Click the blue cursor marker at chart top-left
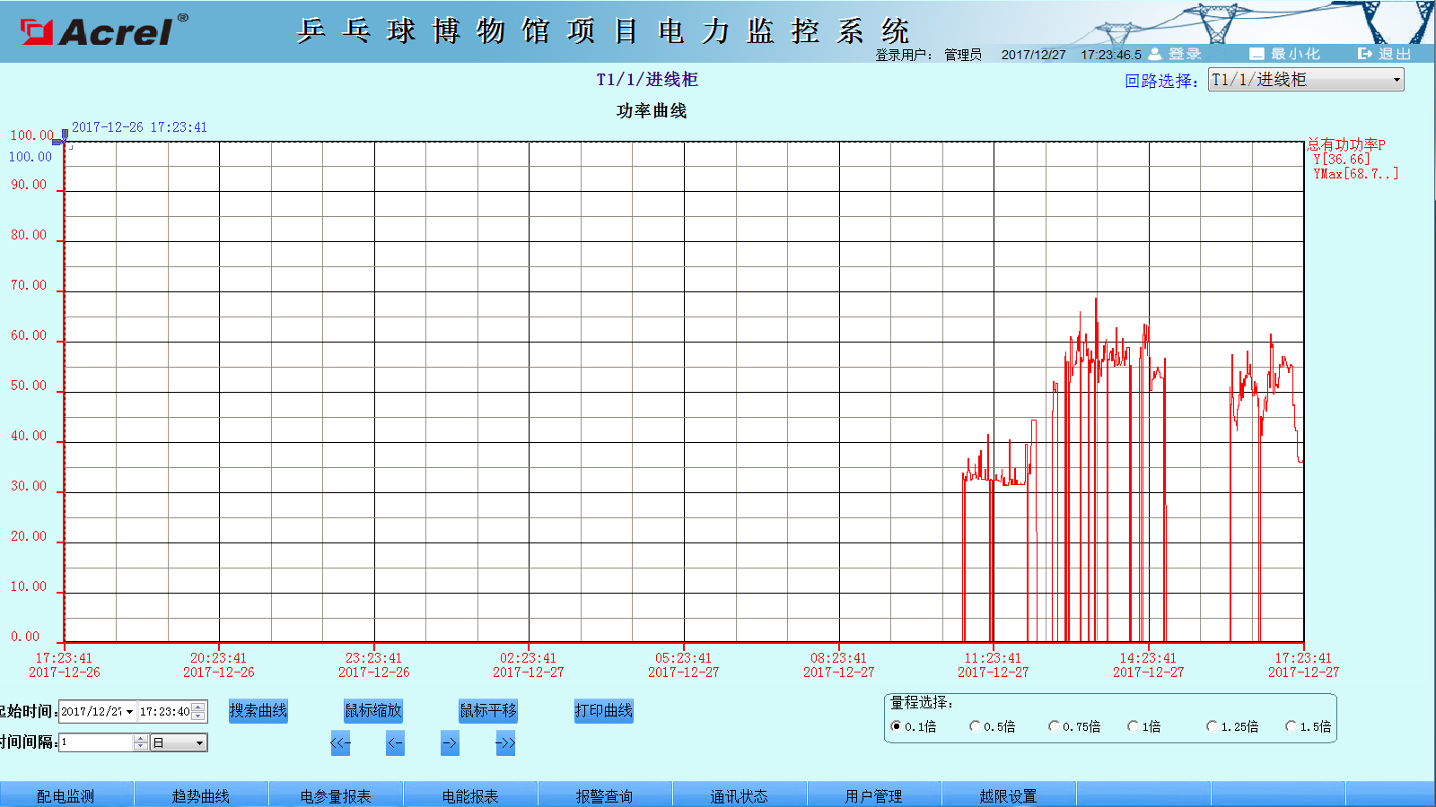 pyautogui.click(x=60, y=137)
